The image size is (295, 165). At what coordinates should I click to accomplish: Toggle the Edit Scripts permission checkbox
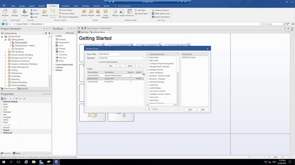147,60
